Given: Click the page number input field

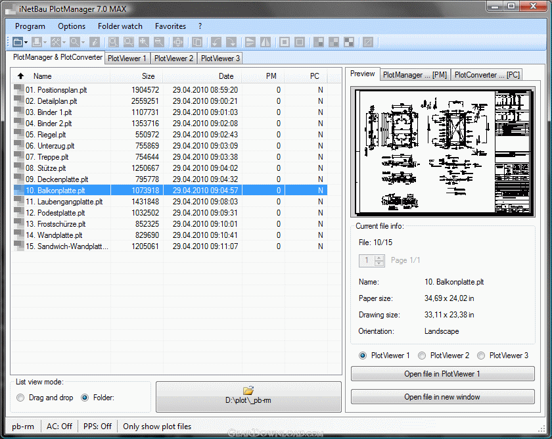Looking at the screenshot, I should 367,260.
